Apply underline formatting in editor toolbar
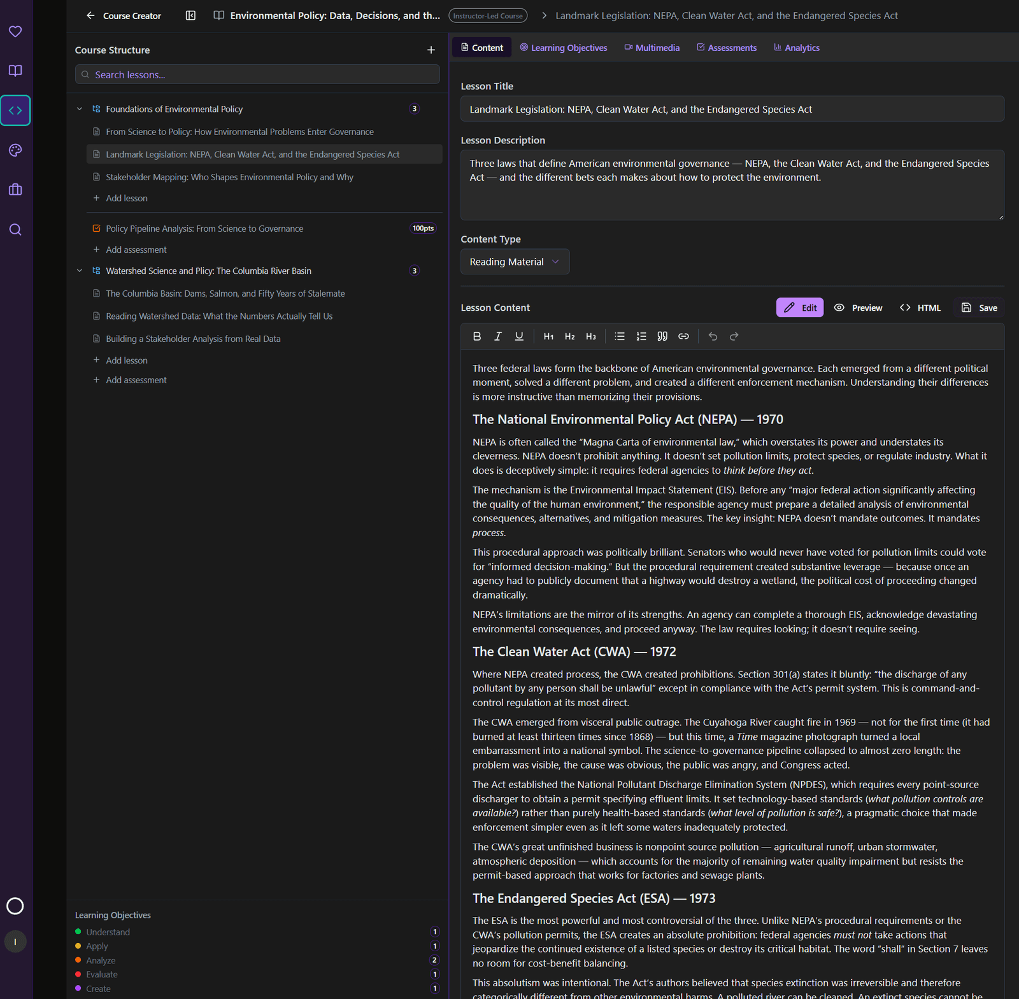The image size is (1019, 999). click(519, 336)
